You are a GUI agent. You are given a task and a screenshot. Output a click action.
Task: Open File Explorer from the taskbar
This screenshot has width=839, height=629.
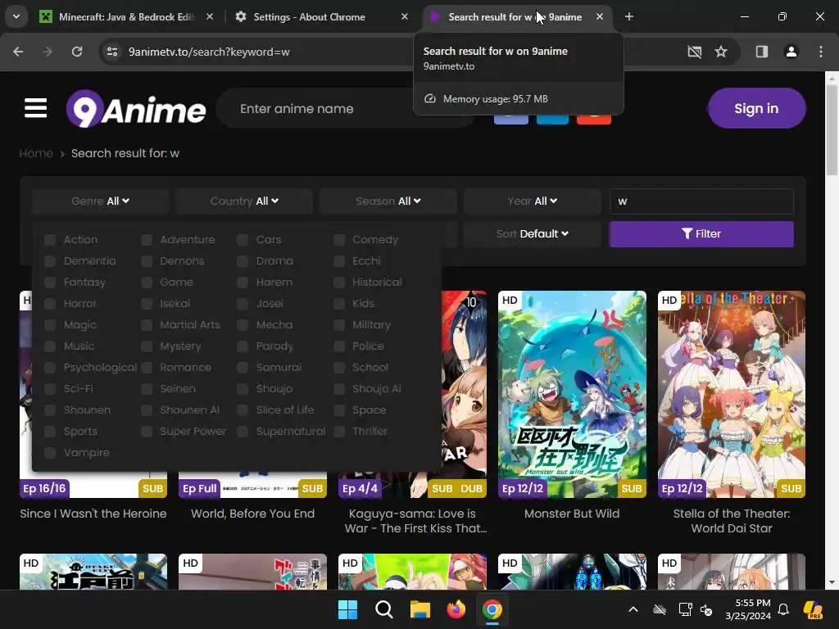pyautogui.click(x=420, y=609)
